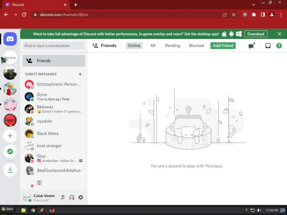This screenshot has height=215, width=287.
Task: Toggle headphone deafen
Action: (72, 197)
